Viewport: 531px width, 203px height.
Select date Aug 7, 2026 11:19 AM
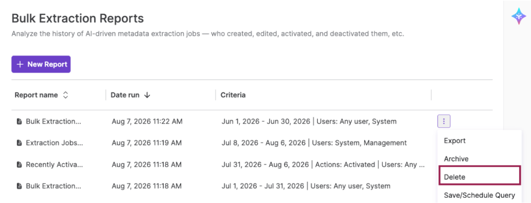147,143
